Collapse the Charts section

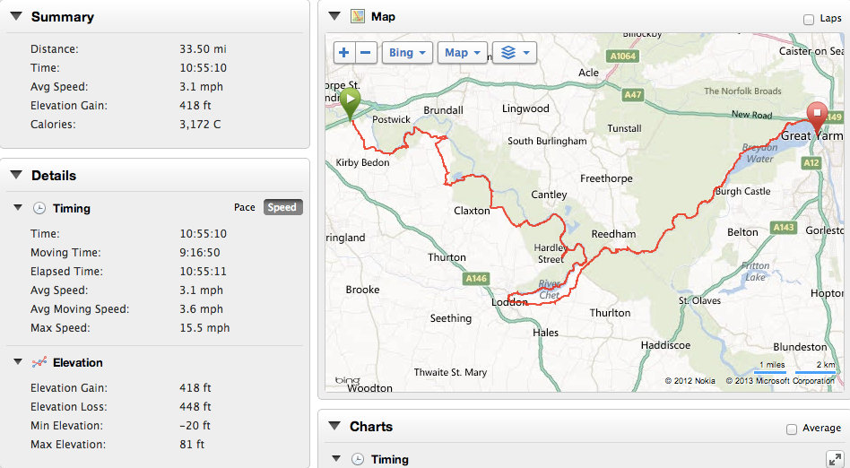click(334, 426)
